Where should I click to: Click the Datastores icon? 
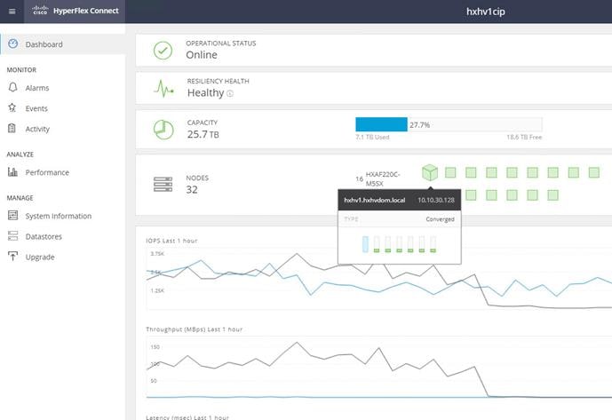(x=13, y=236)
